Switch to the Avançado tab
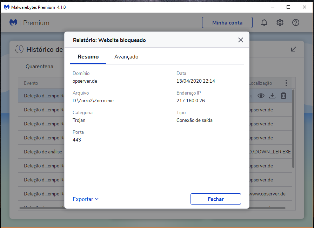The height and width of the screenshot is (228, 314). click(126, 57)
